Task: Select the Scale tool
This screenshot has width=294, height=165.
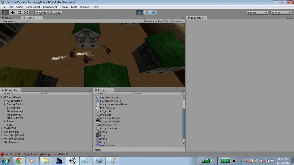Action: tap(26, 13)
